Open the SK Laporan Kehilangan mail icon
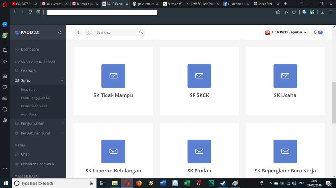336x188 pixels. (x=113, y=151)
